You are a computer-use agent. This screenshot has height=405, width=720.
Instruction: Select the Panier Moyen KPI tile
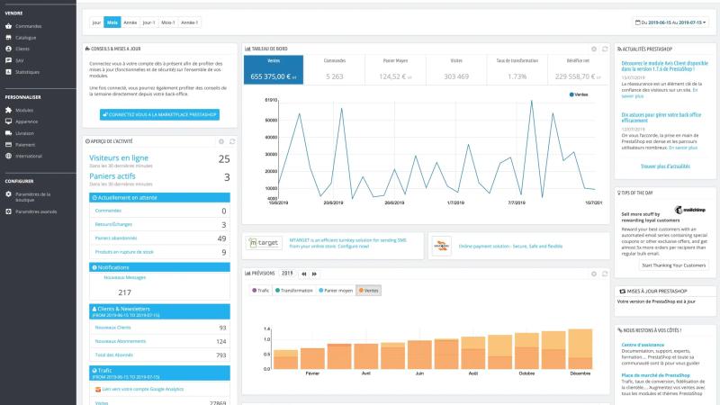tap(395, 69)
